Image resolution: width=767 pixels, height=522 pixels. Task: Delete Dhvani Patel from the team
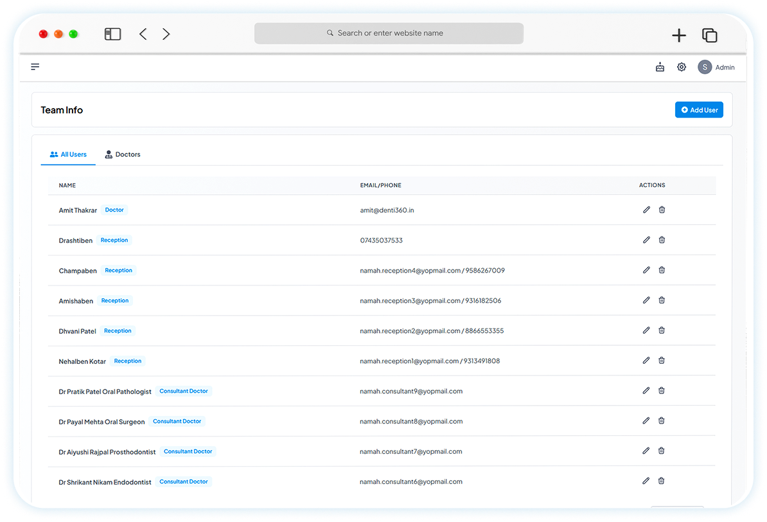662,330
